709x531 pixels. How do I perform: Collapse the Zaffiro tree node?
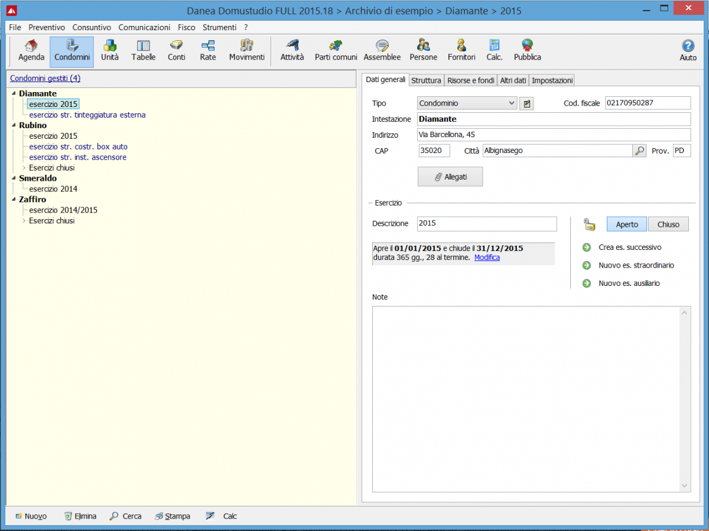point(14,200)
